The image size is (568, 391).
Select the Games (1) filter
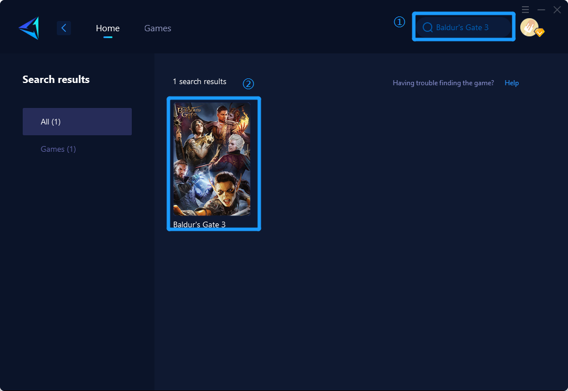tap(59, 149)
